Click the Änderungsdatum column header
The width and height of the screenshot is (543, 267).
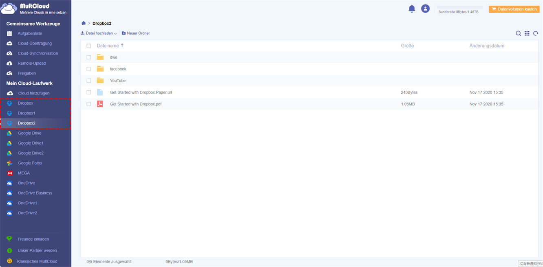487,46
